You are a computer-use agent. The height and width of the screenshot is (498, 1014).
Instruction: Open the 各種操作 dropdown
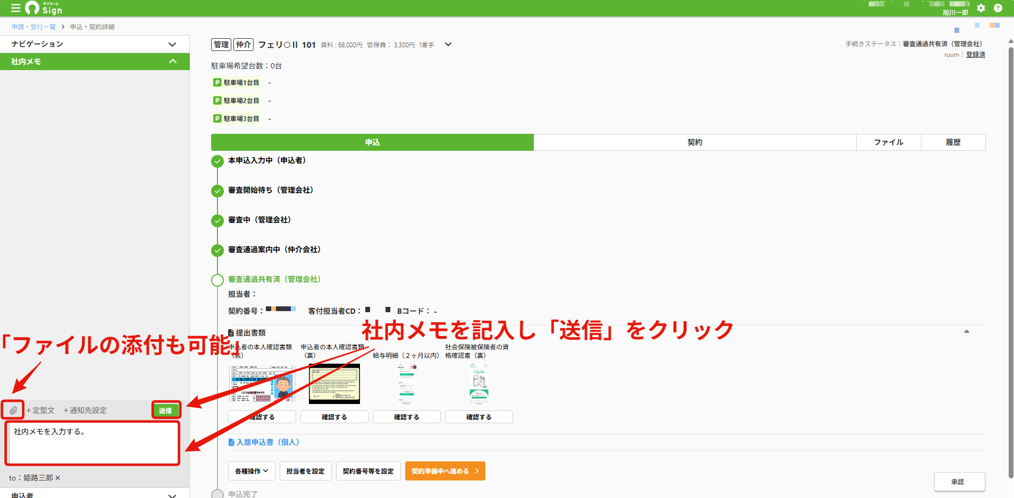[252, 471]
